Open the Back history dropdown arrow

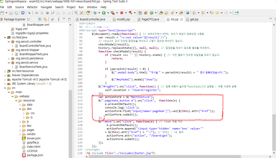222,13
